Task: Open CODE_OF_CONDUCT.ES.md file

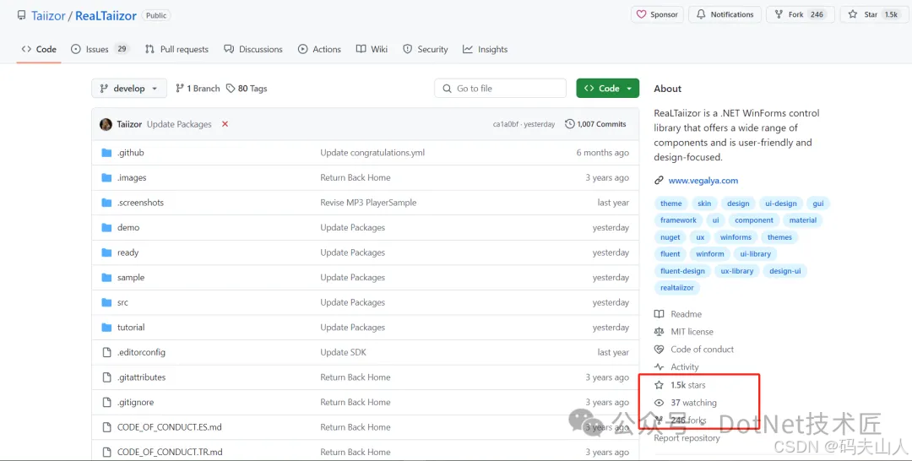Action: tap(169, 428)
